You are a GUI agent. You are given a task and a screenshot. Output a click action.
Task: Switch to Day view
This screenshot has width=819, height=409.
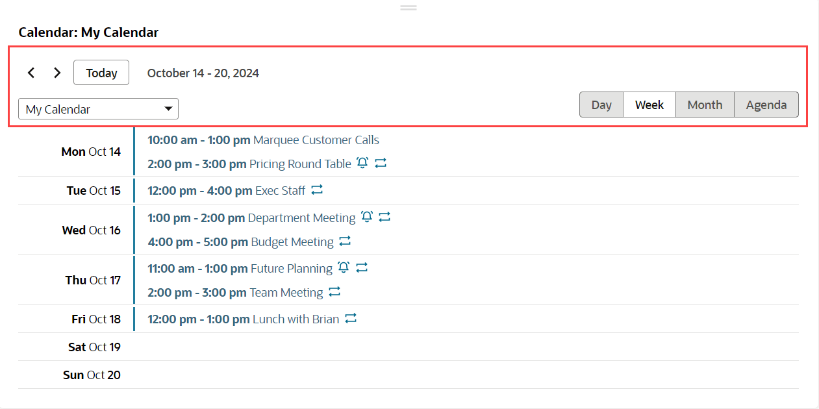(601, 105)
